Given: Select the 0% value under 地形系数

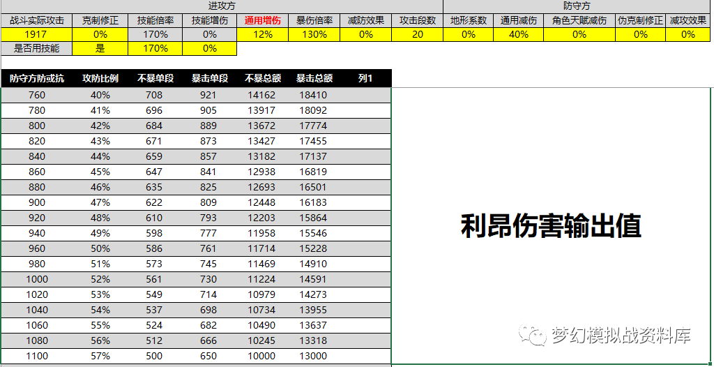Looking at the screenshot, I should [469, 35].
